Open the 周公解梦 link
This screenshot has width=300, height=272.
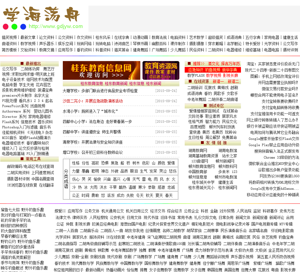click(x=212, y=137)
